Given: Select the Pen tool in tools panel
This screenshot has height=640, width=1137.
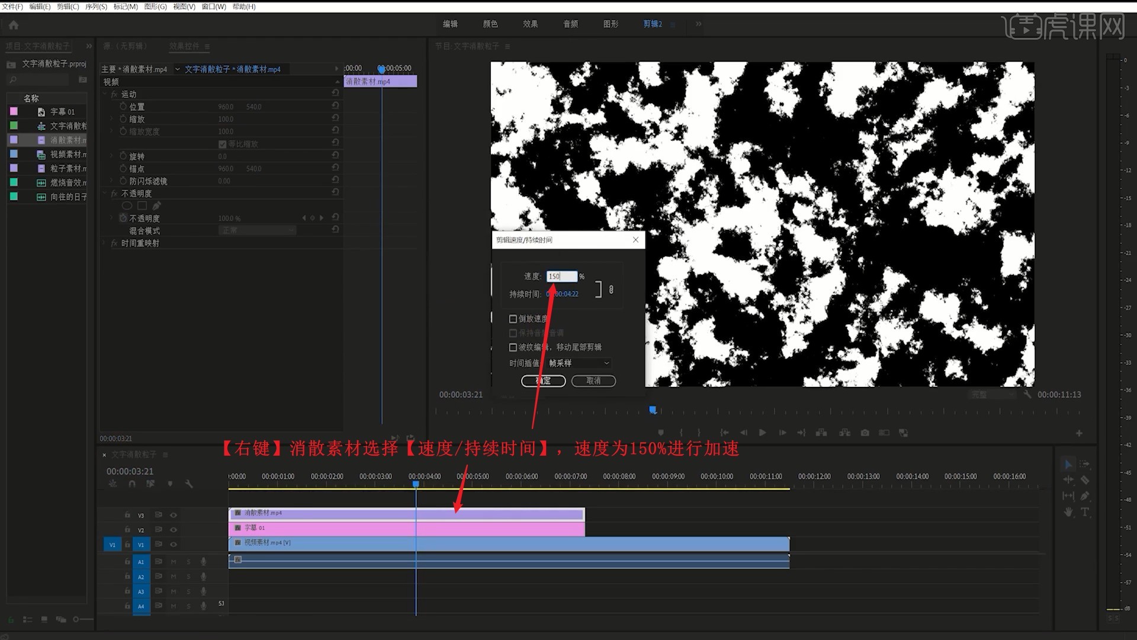Looking at the screenshot, I should (1084, 496).
